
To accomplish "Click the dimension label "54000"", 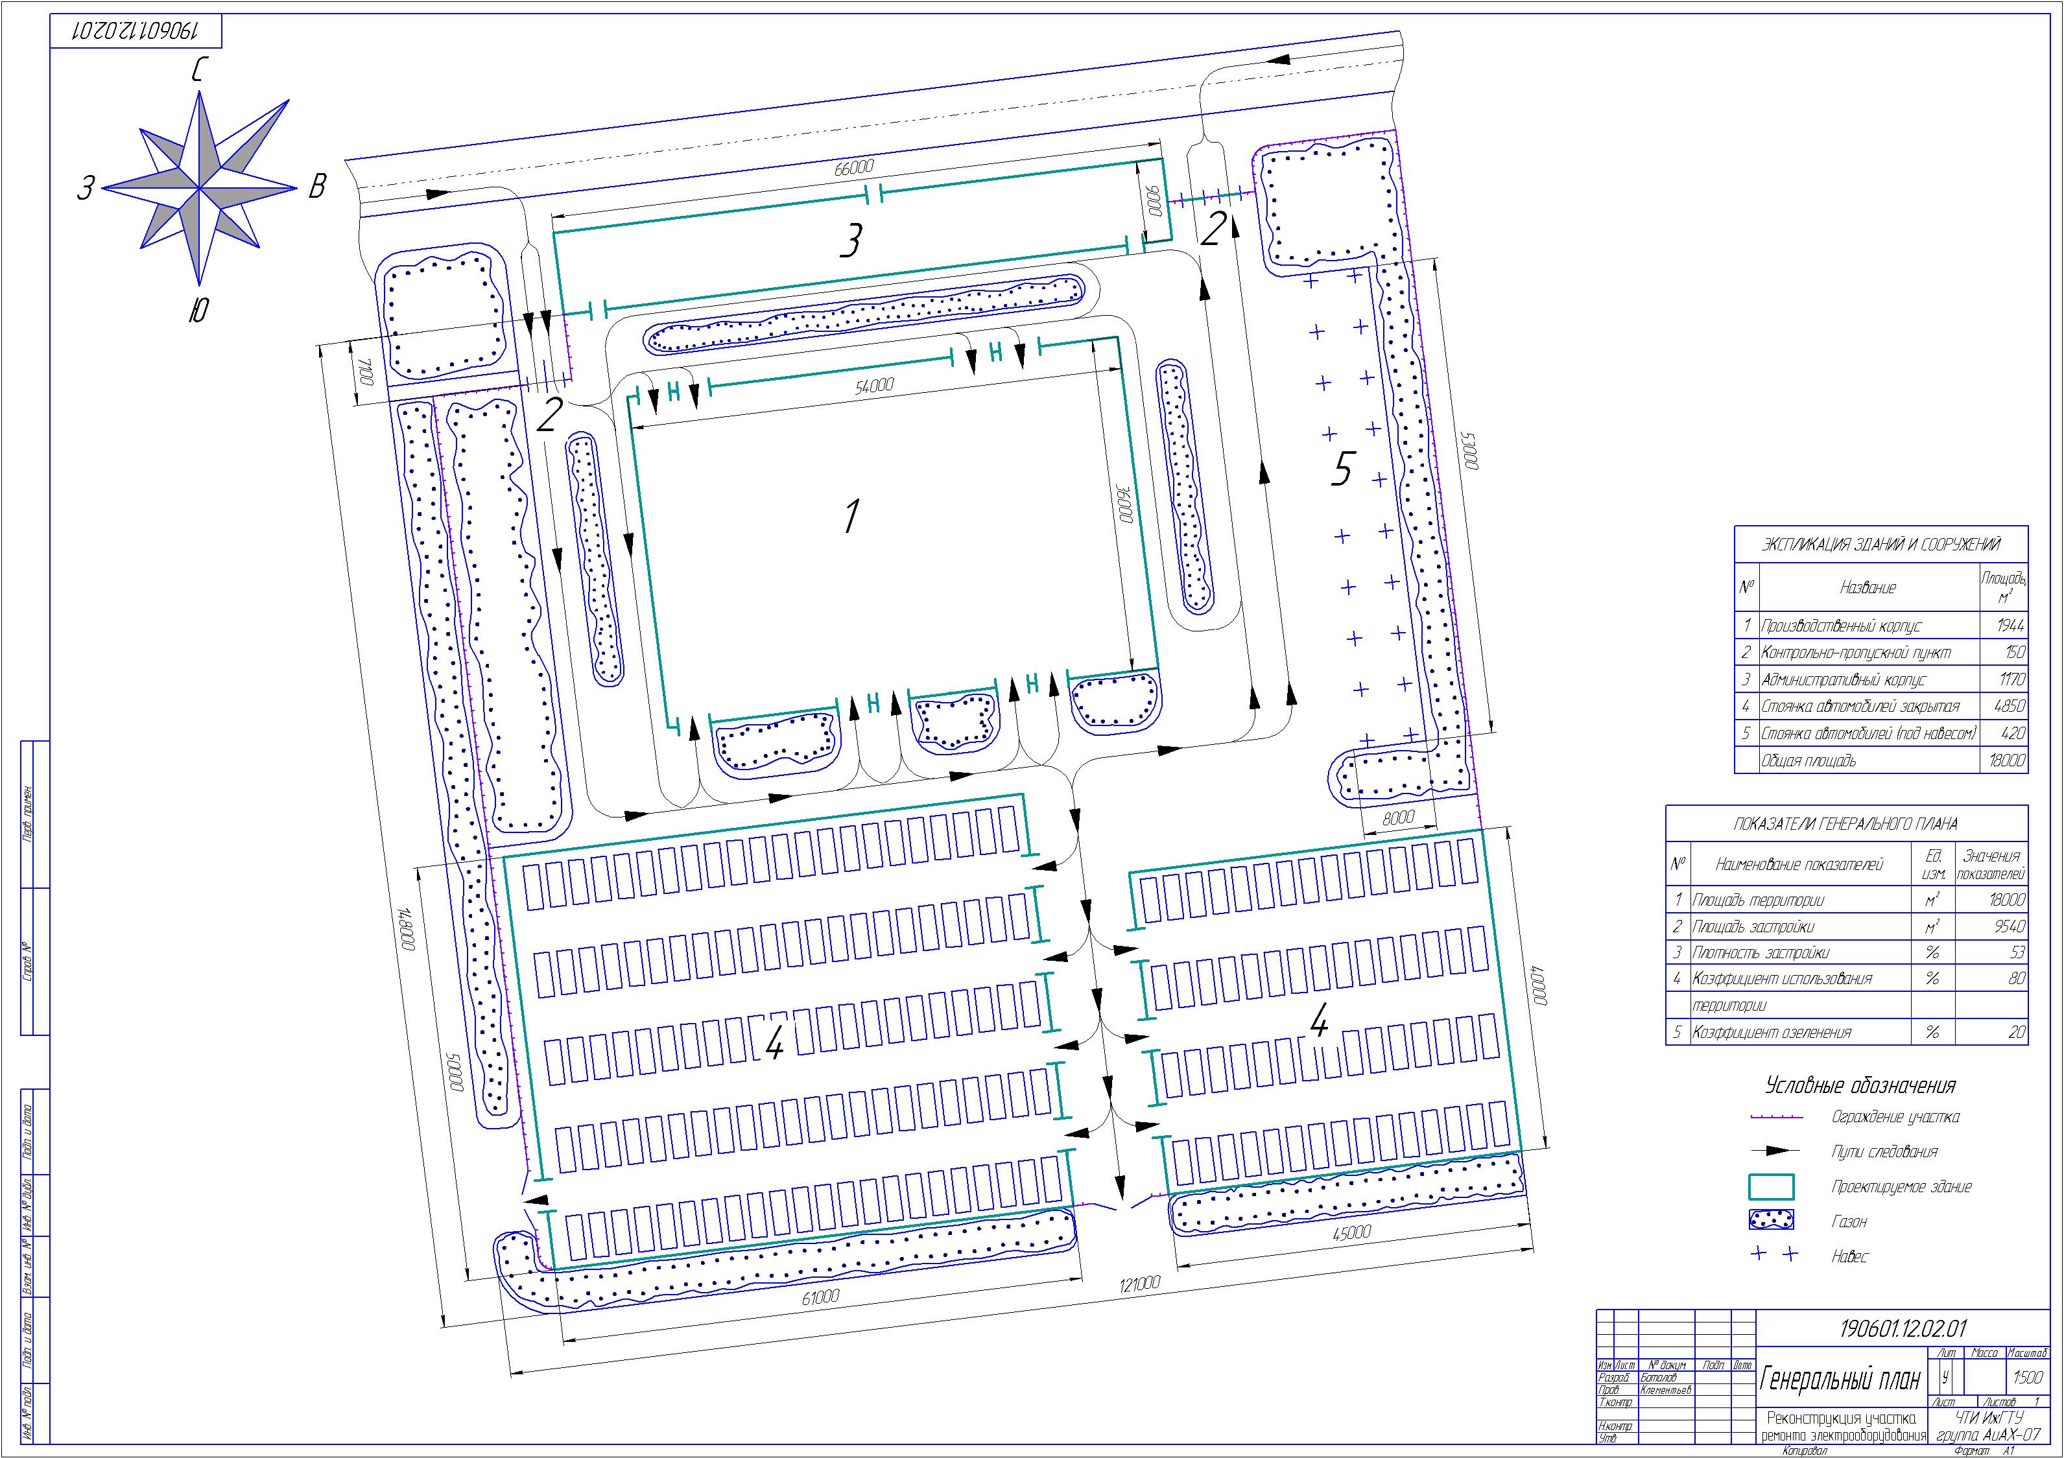I will pyautogui.click(x=874, y=386).
